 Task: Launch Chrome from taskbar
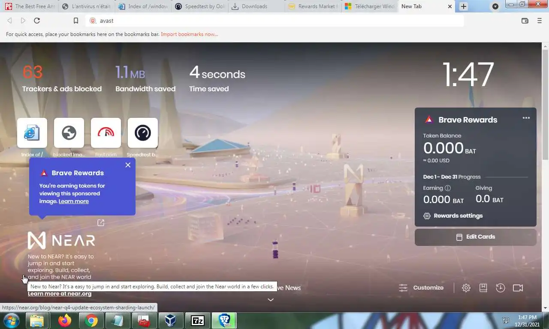click(90, 320)
